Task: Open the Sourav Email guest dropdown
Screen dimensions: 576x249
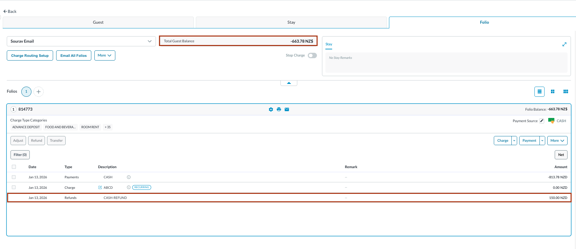Action: [x=81, y=41]
